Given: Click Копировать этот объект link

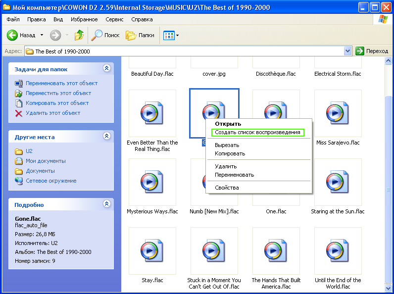Looking at the screenshot, I should pos(57,103).
